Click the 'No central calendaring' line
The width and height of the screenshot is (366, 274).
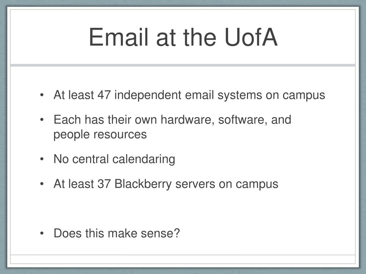point(114,159)
